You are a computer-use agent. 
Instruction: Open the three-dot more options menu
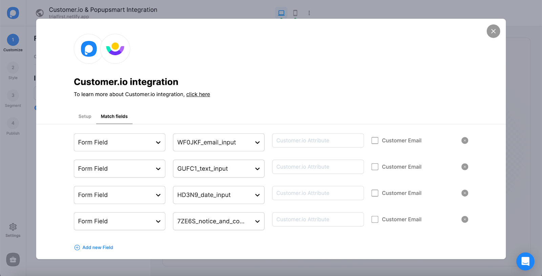tap(309, 13)
